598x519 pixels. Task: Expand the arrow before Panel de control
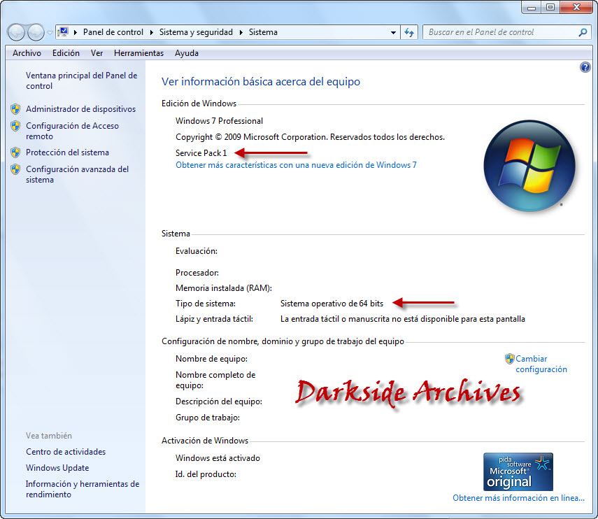[x=75, y=32]
